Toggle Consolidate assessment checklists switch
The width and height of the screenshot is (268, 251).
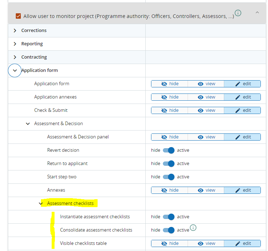pos(169,230)
